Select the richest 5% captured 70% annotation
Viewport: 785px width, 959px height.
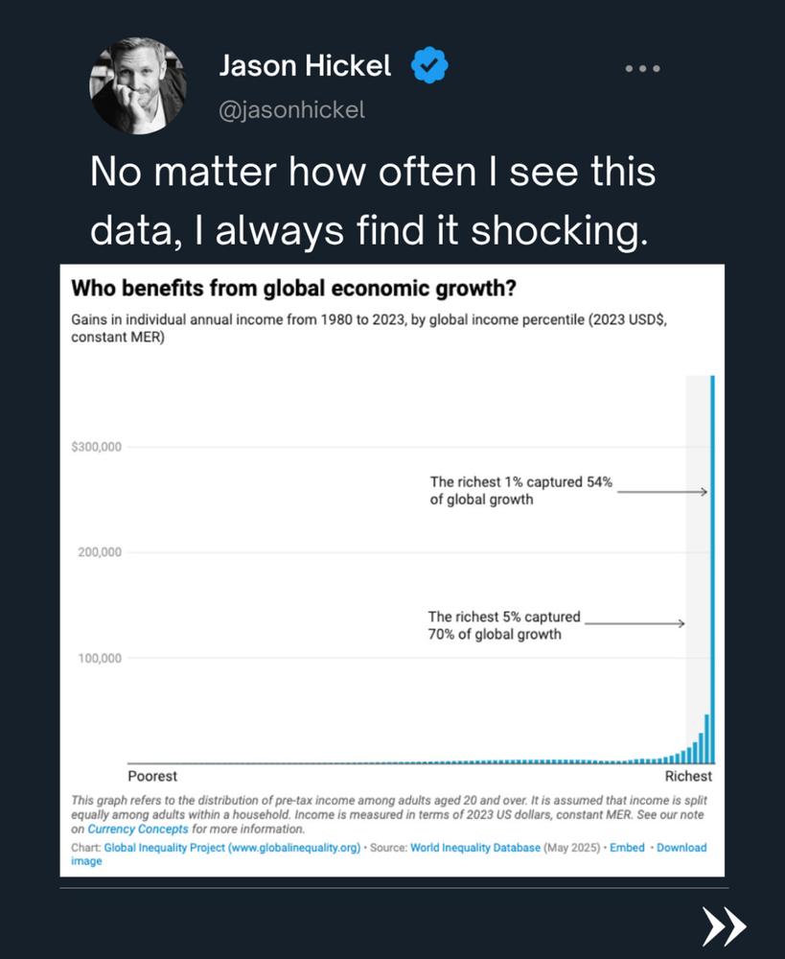[x=504, y=625]
